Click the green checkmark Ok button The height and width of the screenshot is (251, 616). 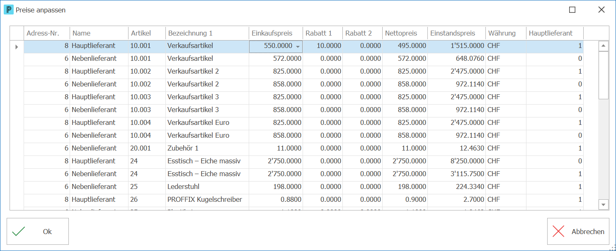pyautogui.click(x=38, y=232)
